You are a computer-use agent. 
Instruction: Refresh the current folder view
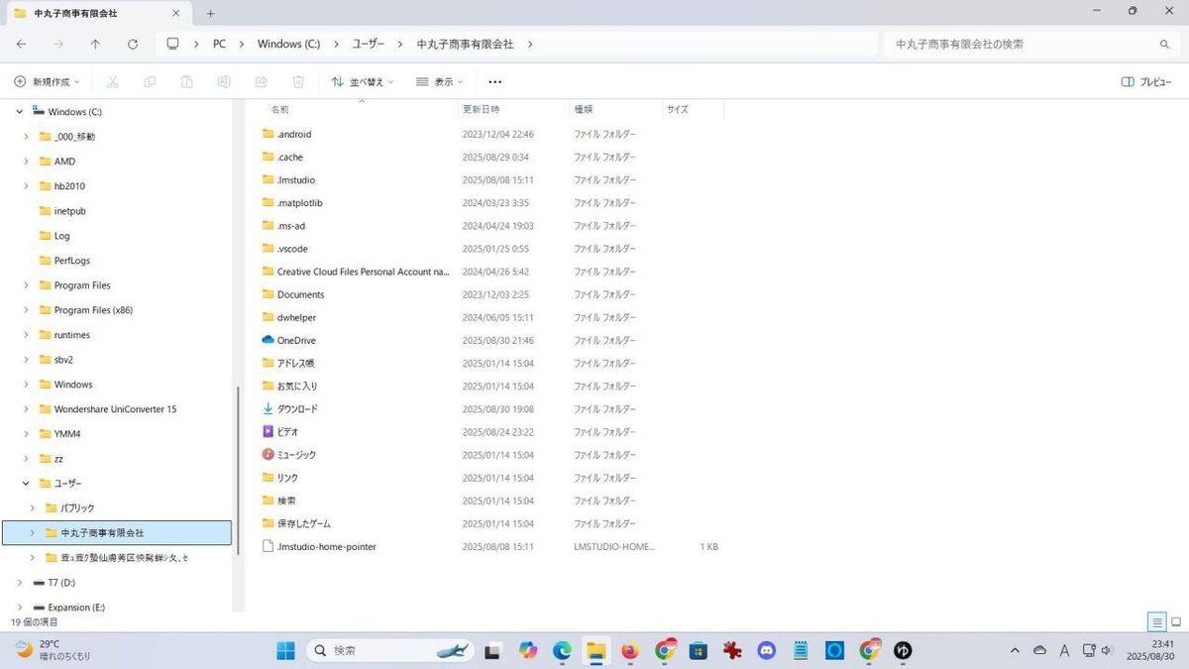pyautogui.click(x=133, y=44)
